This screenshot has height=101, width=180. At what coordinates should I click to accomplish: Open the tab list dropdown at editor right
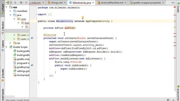pos(173,3)
